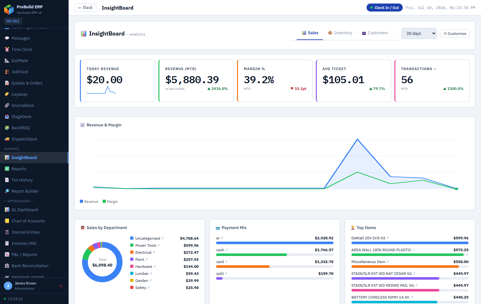Toggle the Margin legend swatch
Viewport: 481px width, 304px height.
pyautogui.click(x=104, y=201)
